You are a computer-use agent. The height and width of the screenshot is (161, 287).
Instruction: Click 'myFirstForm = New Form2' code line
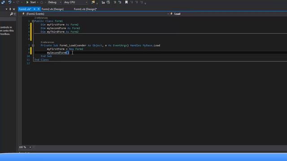[x=65, y=49]
